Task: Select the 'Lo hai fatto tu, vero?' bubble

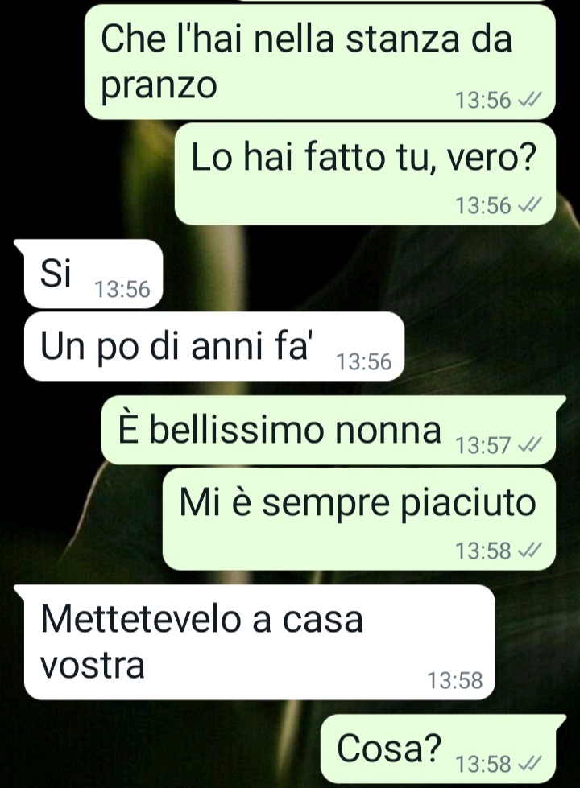Action: pyautogui.click(x=365, y=174)
